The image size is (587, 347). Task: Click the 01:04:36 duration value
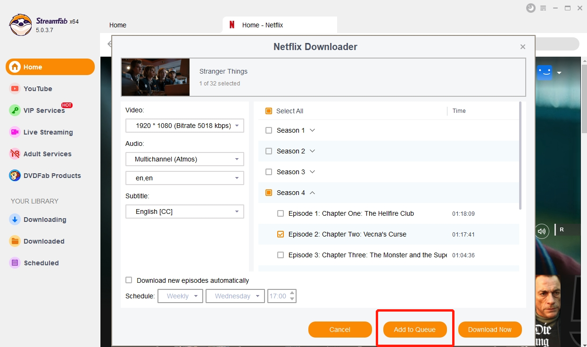(x=463, y=255)
